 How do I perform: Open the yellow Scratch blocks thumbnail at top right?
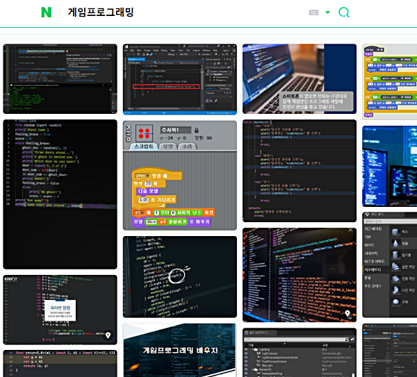pyautogui.click(x=390, y=82)
